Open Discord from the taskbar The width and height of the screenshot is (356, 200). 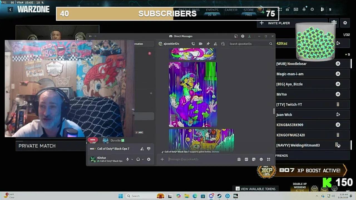click(211, 196)
